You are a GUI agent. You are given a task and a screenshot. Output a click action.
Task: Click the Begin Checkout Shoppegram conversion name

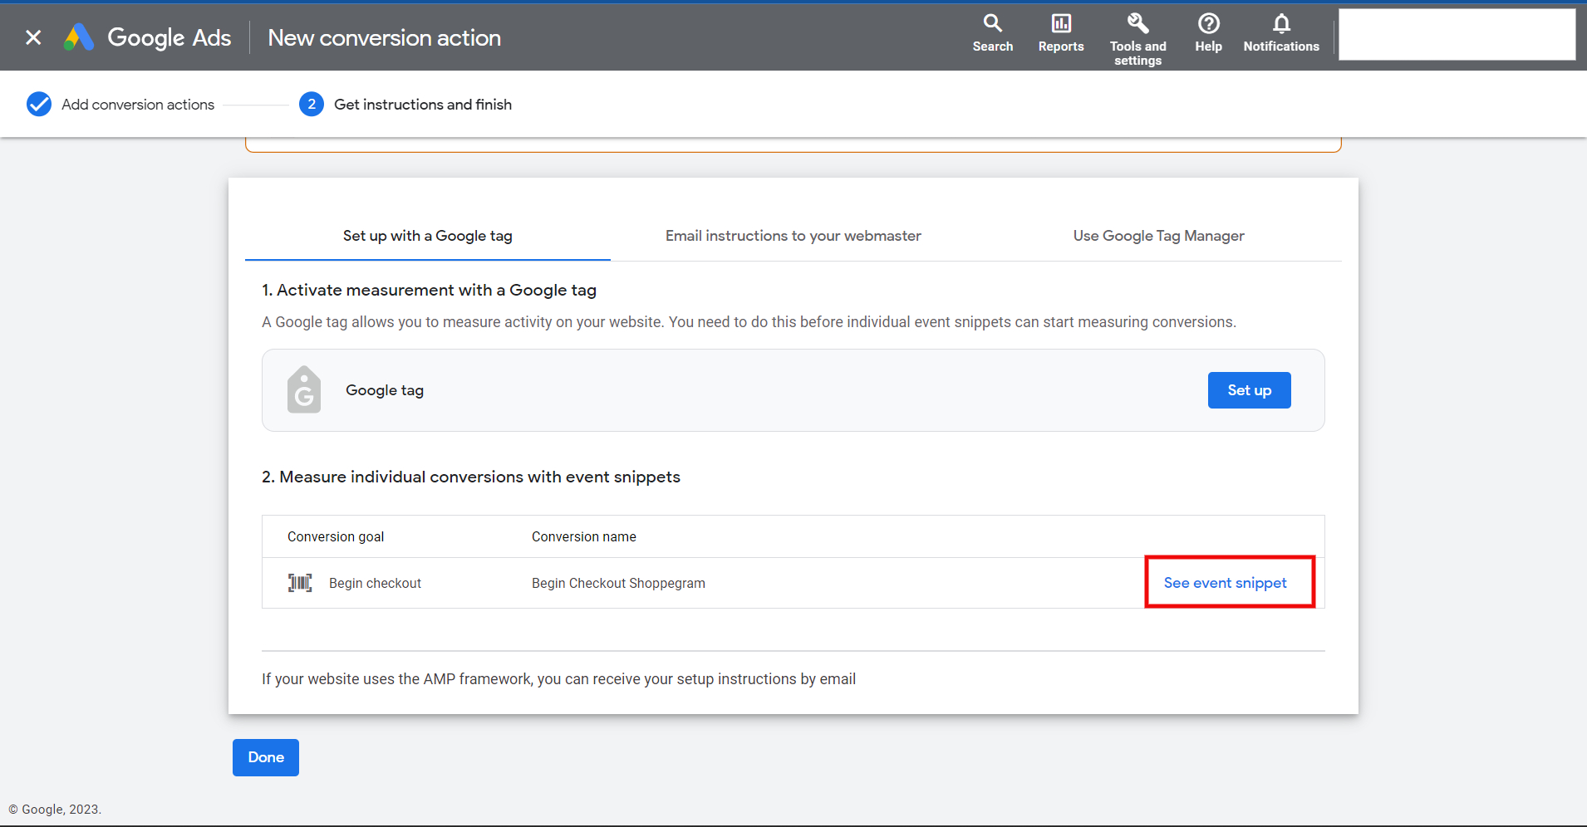(618, 583)
